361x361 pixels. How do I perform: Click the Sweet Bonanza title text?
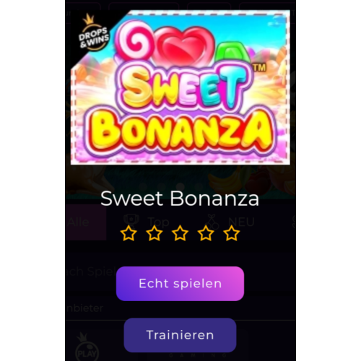point(180,199)
